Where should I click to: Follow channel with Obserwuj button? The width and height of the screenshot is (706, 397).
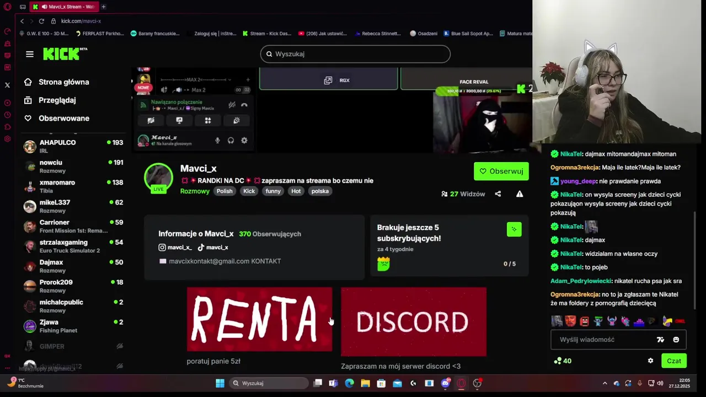pyautogui.click(x=501, y=171)
